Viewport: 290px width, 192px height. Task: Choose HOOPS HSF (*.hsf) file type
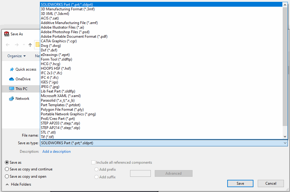161,68
